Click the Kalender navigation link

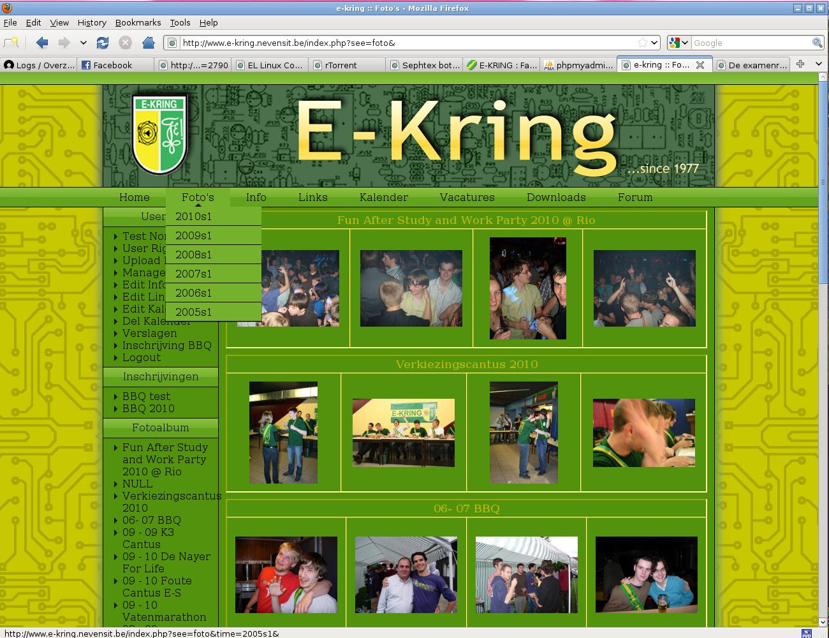tap(383, 197)
